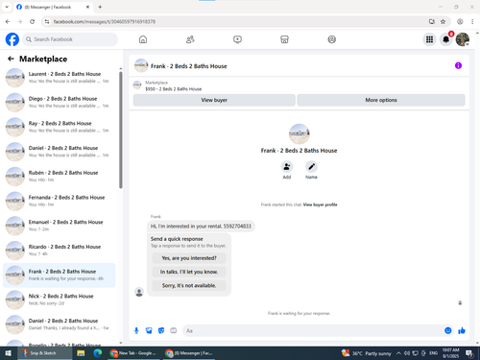
Task: Click the More options button
Action: point(381,100)
